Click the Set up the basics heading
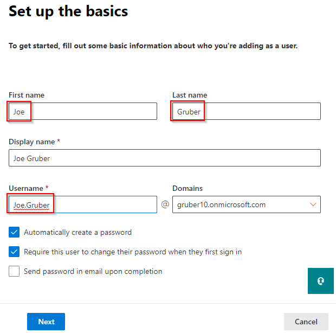This screenshot has height=333, width=336. [68, 11]
